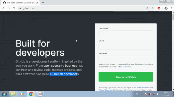Click the volume speaker tray icon
The height and width of the screenshot is (97, 174).
tap(158, 94)
